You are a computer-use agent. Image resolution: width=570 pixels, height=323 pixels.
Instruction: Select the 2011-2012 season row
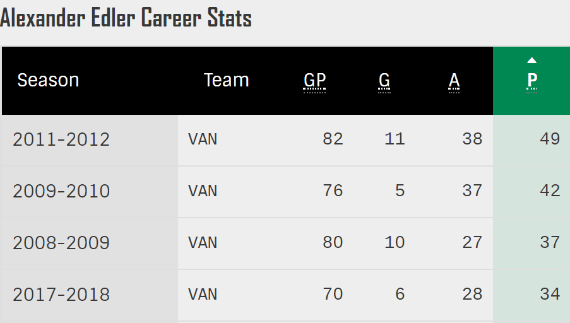61,139
